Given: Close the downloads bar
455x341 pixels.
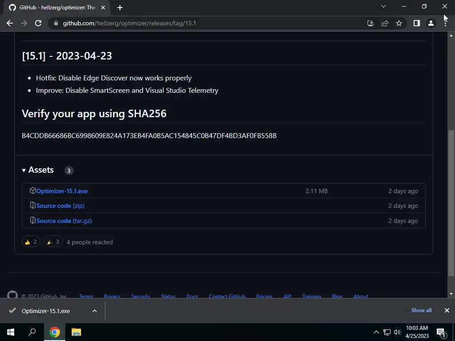Looking at the screenshot, I should [447, 310].
